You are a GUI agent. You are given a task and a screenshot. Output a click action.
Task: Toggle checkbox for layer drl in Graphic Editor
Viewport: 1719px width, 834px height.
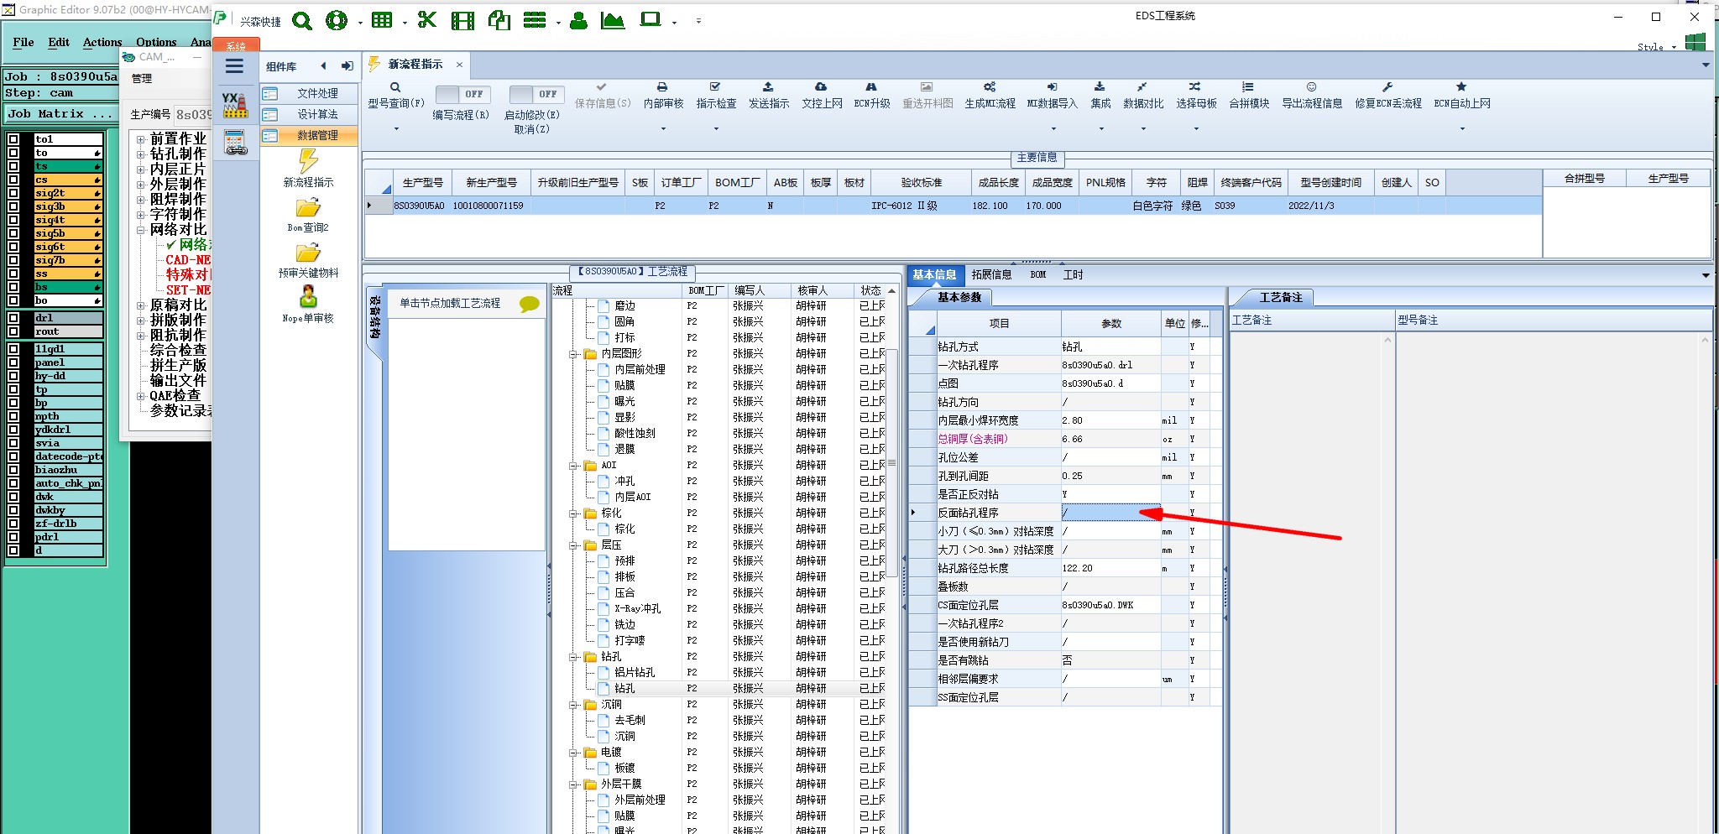point(13,318)
